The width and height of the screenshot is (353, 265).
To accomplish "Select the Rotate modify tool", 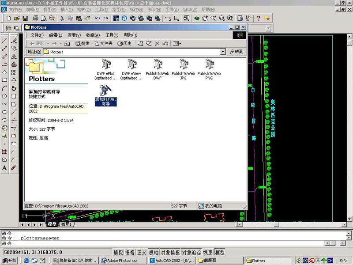I will click(14, 88).
